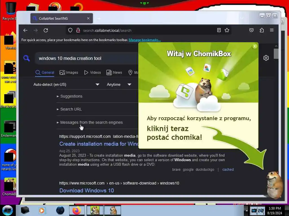Click the search query input field
289x216 pixels.
[x=87, y=58]
